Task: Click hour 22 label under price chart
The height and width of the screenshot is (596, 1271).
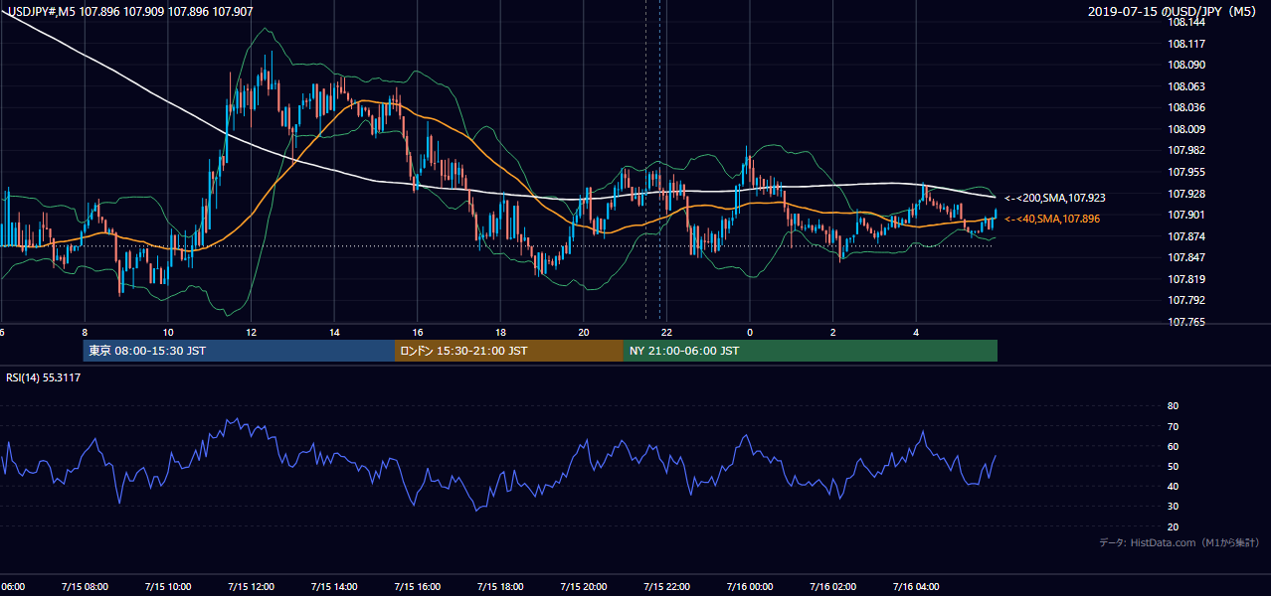Action: [x=667, y=332]
